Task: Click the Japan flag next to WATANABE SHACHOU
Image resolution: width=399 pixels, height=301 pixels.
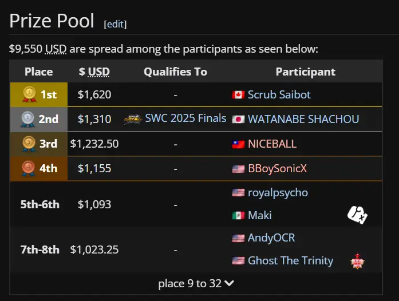Action: 238,120
